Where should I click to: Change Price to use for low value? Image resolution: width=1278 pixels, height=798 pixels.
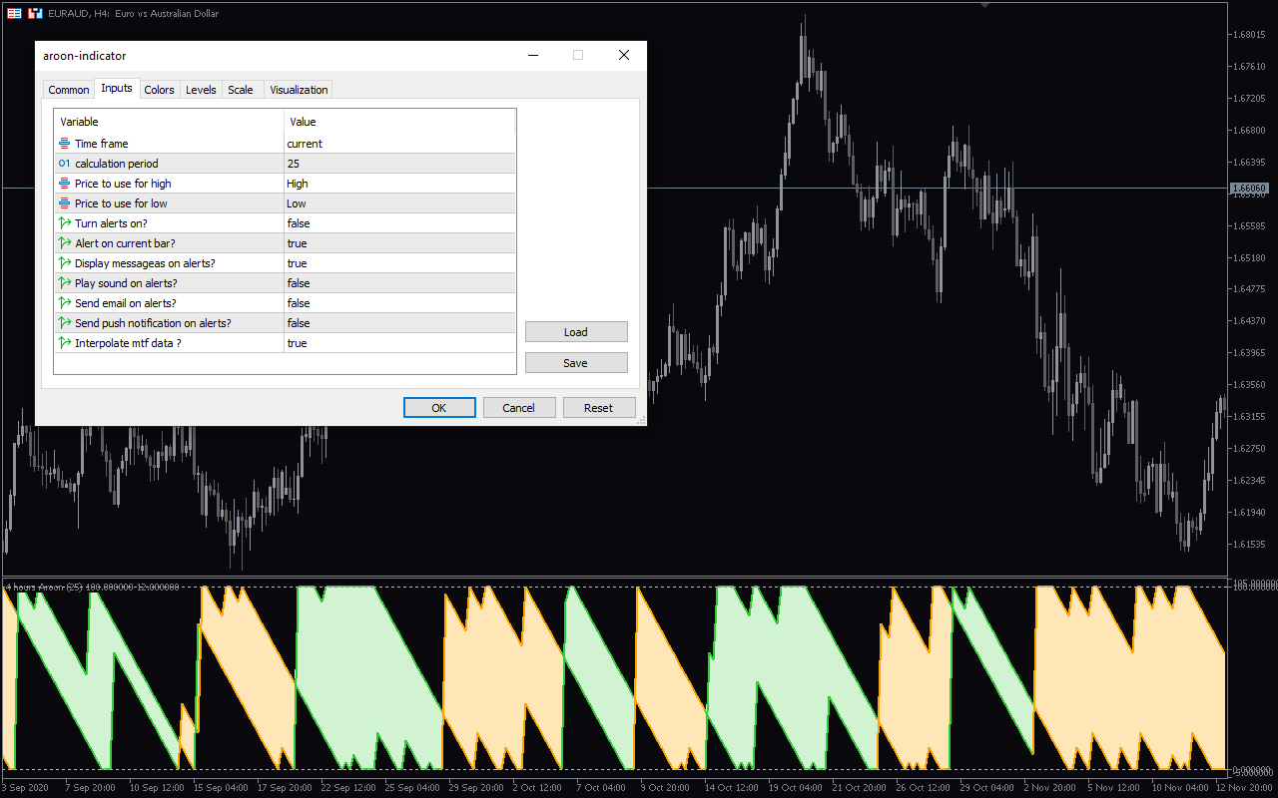[x=399, y=203]
